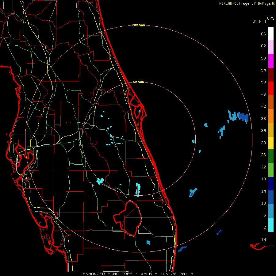Click the yellow 30 kft color band

click(x=271, y=143)
